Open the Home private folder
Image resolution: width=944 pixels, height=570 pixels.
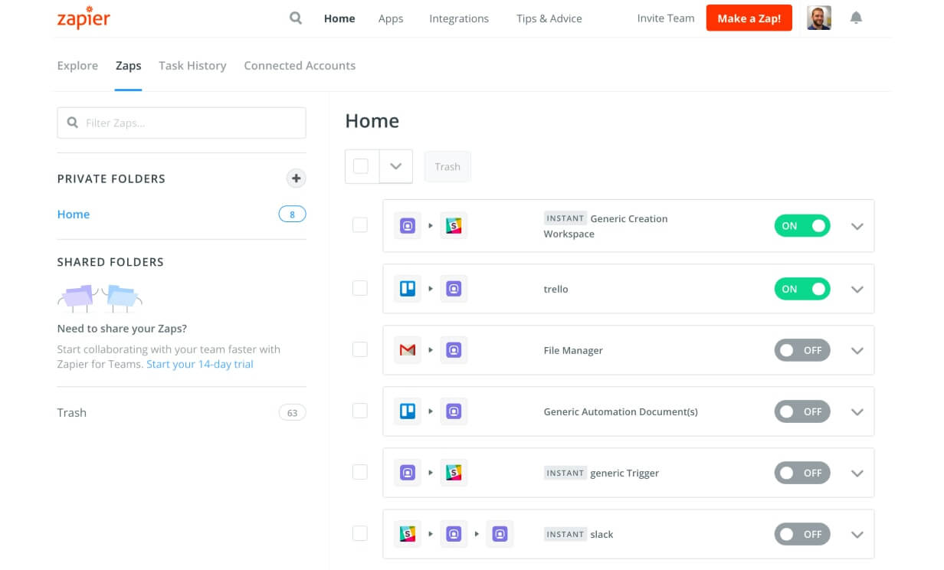pos(74,215)
